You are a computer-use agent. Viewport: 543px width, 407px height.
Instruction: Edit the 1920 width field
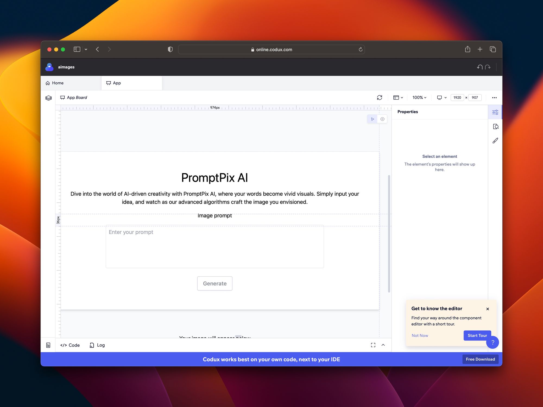pyautogui.click(x=457, y=97)
